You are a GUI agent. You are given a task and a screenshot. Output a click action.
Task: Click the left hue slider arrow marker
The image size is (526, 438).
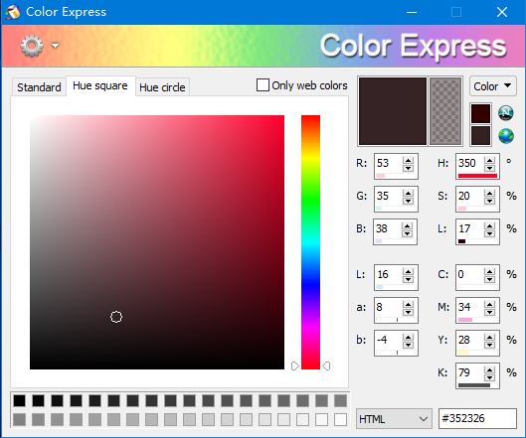click(x=295, y=365)
